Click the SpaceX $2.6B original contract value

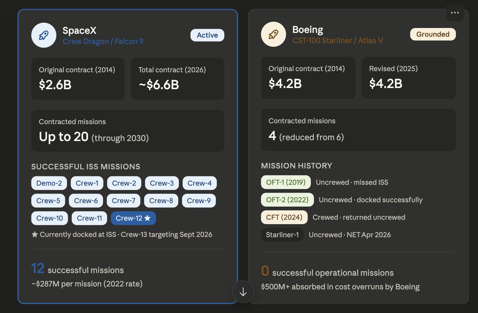(55, 84)
